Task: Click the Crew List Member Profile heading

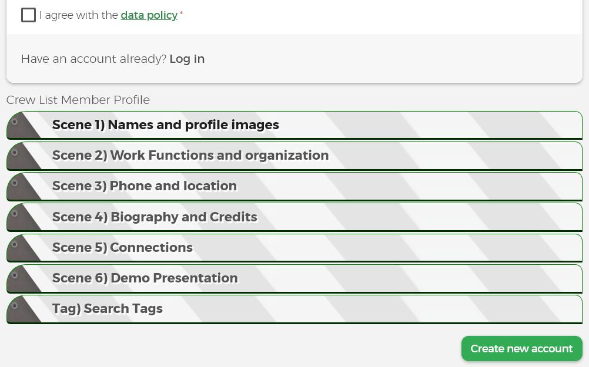Action: click(x=78, y=100)
